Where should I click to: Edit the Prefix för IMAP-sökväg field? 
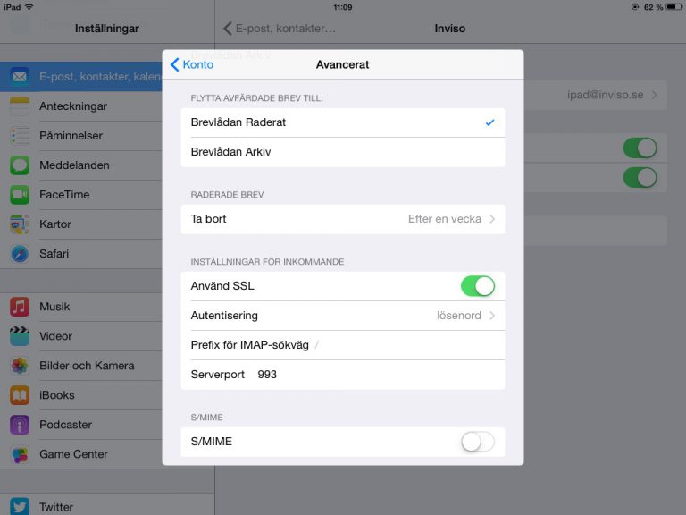point(402,345)
